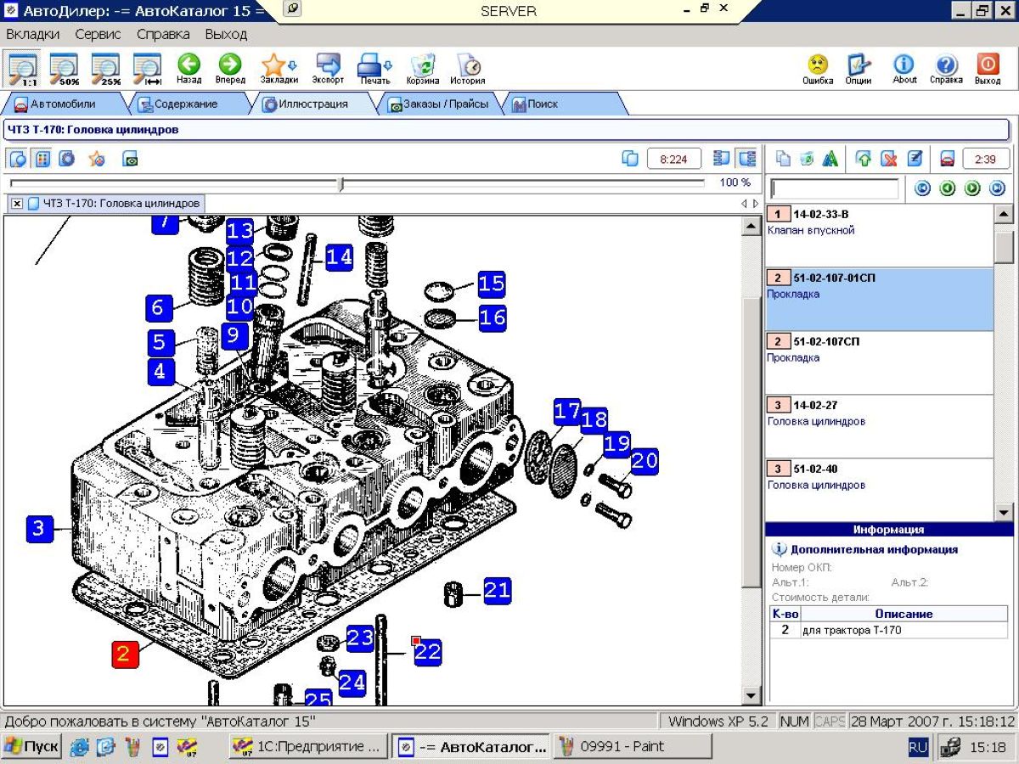The height and width of the screenshot is (764, 1019).
Task: Switch to the Автомобили tab
Action: (x=62, y=104)
